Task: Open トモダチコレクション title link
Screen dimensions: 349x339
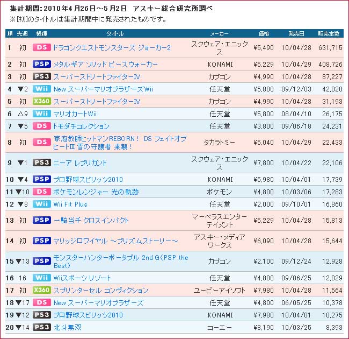Action: tap(81, 126)
